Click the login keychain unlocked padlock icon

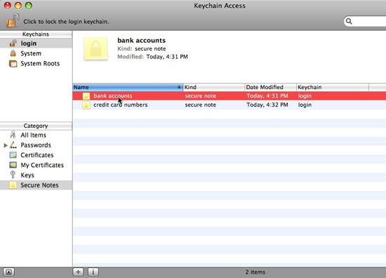tap(13, 43)
